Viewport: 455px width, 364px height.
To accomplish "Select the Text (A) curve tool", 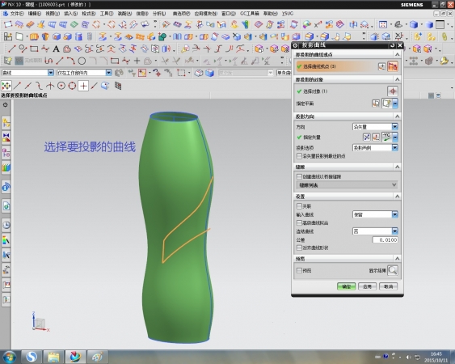I will pyautogui.click(x=56, y=49).
